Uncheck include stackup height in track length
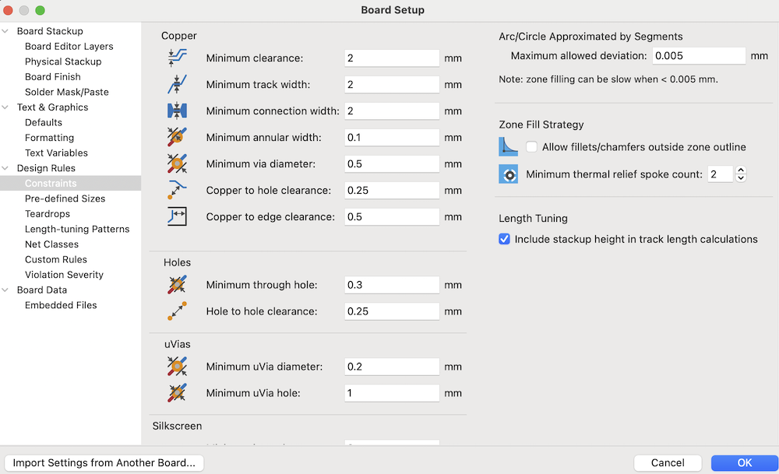The width and height of the screenshot is (779, 474). [505, 239]
